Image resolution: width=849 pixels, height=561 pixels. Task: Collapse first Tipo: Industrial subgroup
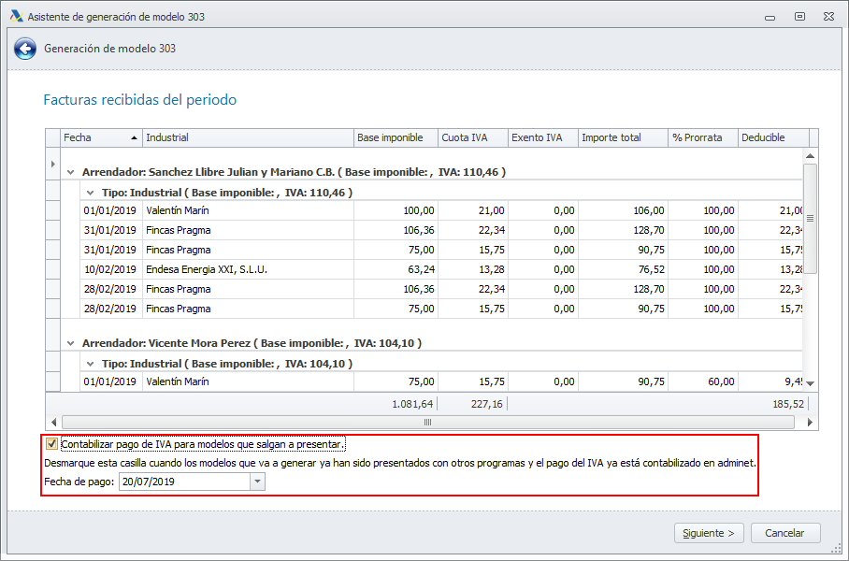coord(91,193)
